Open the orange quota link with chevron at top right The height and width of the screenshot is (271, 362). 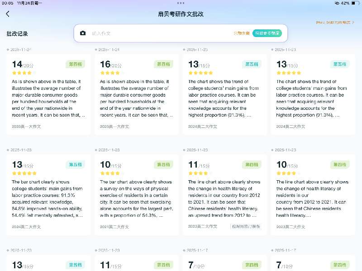click(x=335, y=22)
